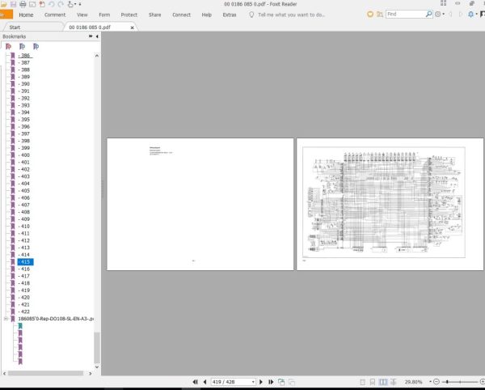Click the Find search field

406,15
